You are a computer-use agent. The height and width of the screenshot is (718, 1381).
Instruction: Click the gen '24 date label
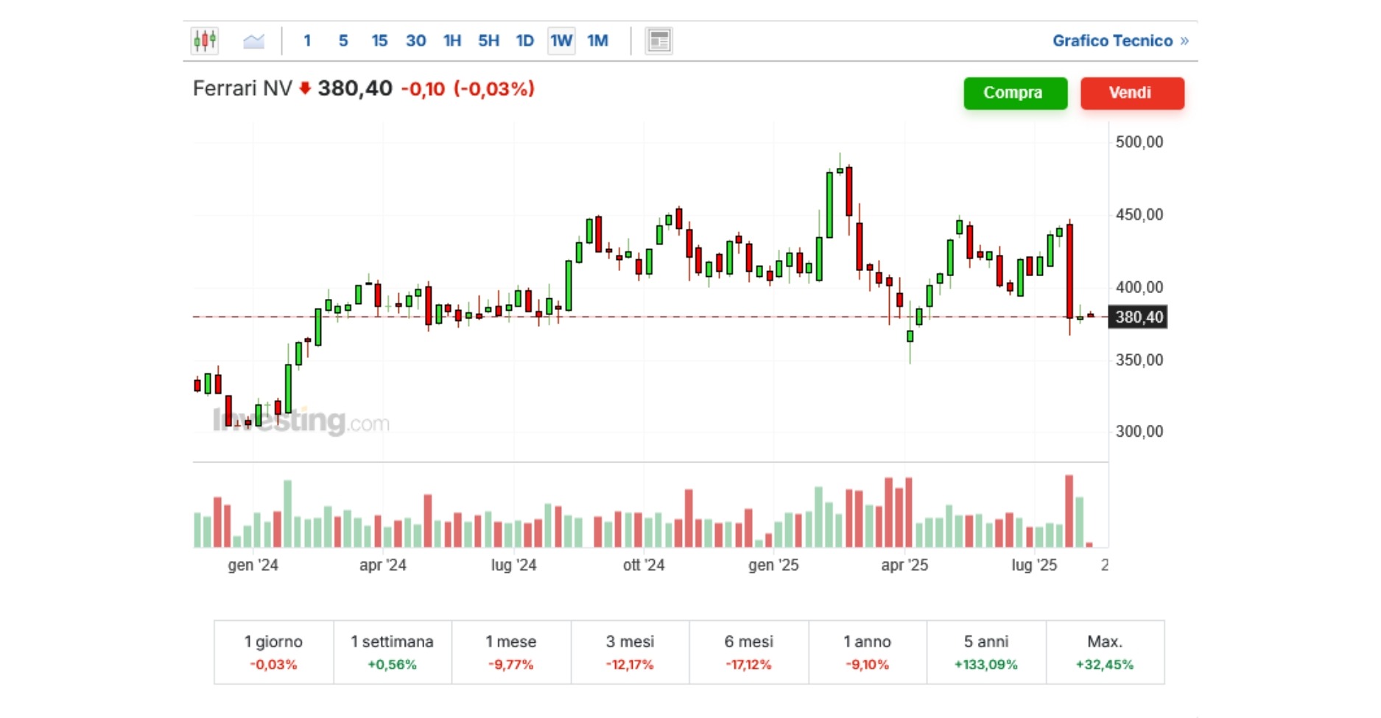[253, 565]
